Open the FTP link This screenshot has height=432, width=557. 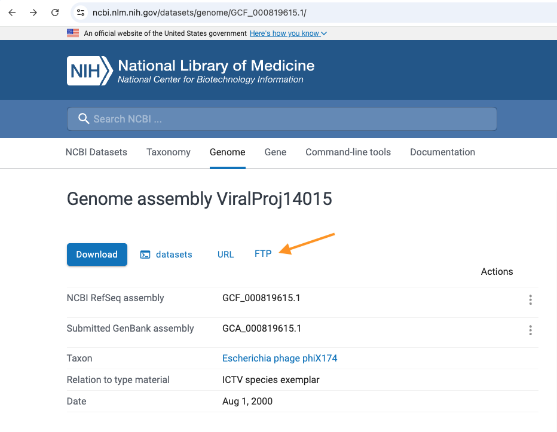click(263, 254)
